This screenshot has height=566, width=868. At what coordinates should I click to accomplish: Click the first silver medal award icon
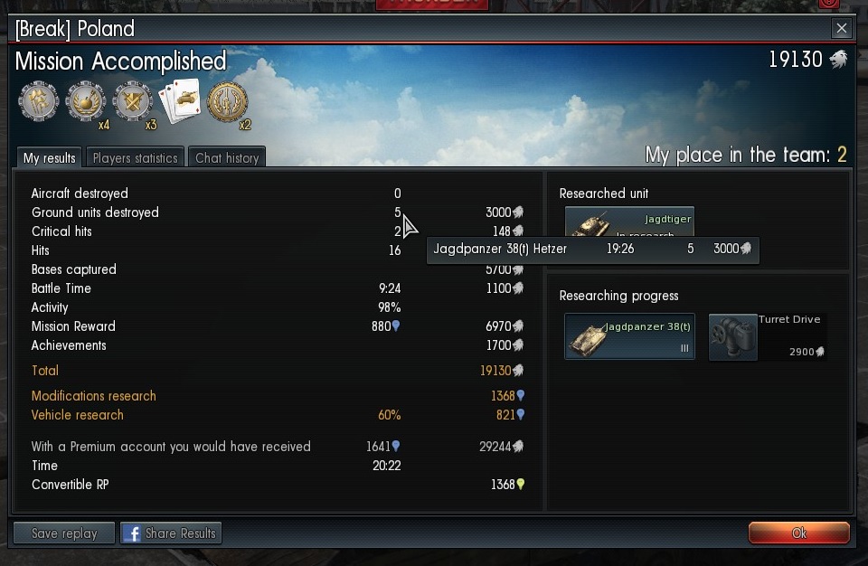coord(39,101)
